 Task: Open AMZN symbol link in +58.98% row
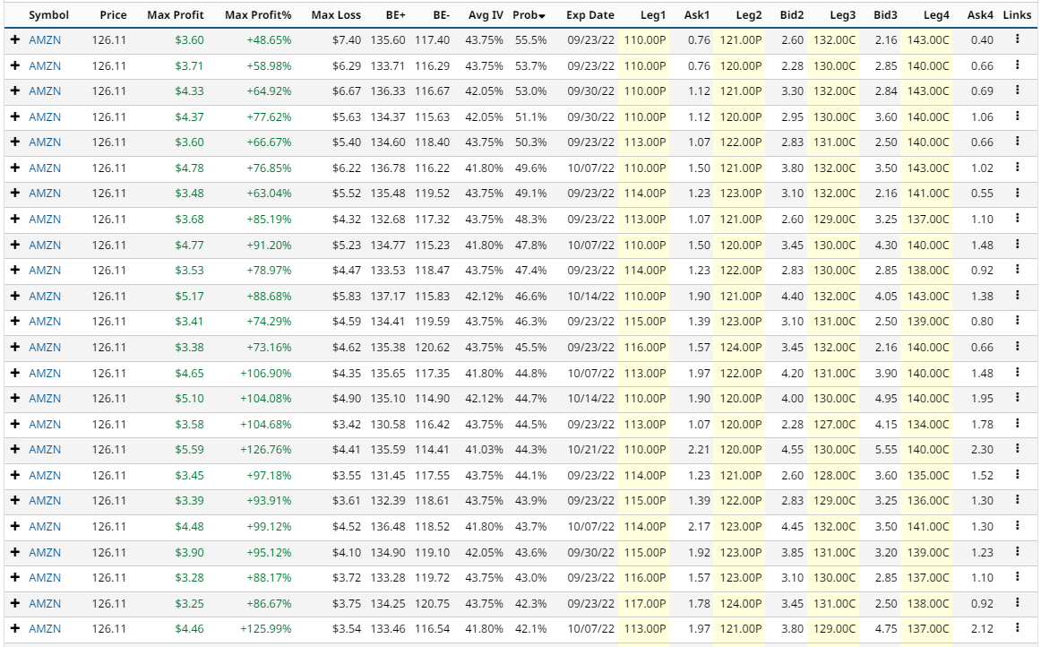[x=45, y=65]
